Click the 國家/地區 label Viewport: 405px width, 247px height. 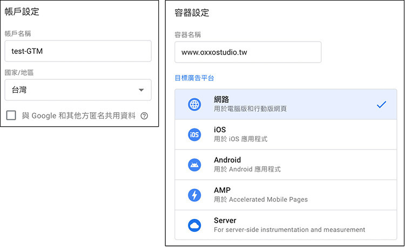tap(19, 72)
